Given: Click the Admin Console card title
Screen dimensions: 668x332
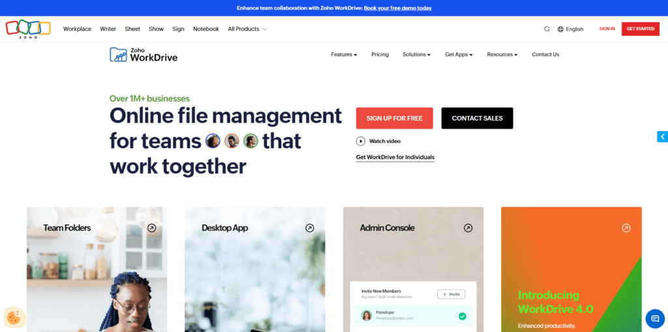Looking at the screenshot, I should coord(387,228).
